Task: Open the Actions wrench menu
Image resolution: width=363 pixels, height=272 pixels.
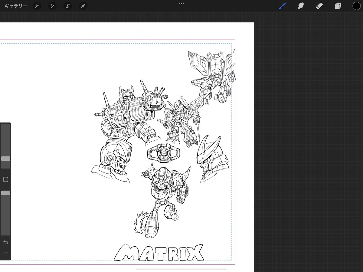Action: tap(37, 6)
